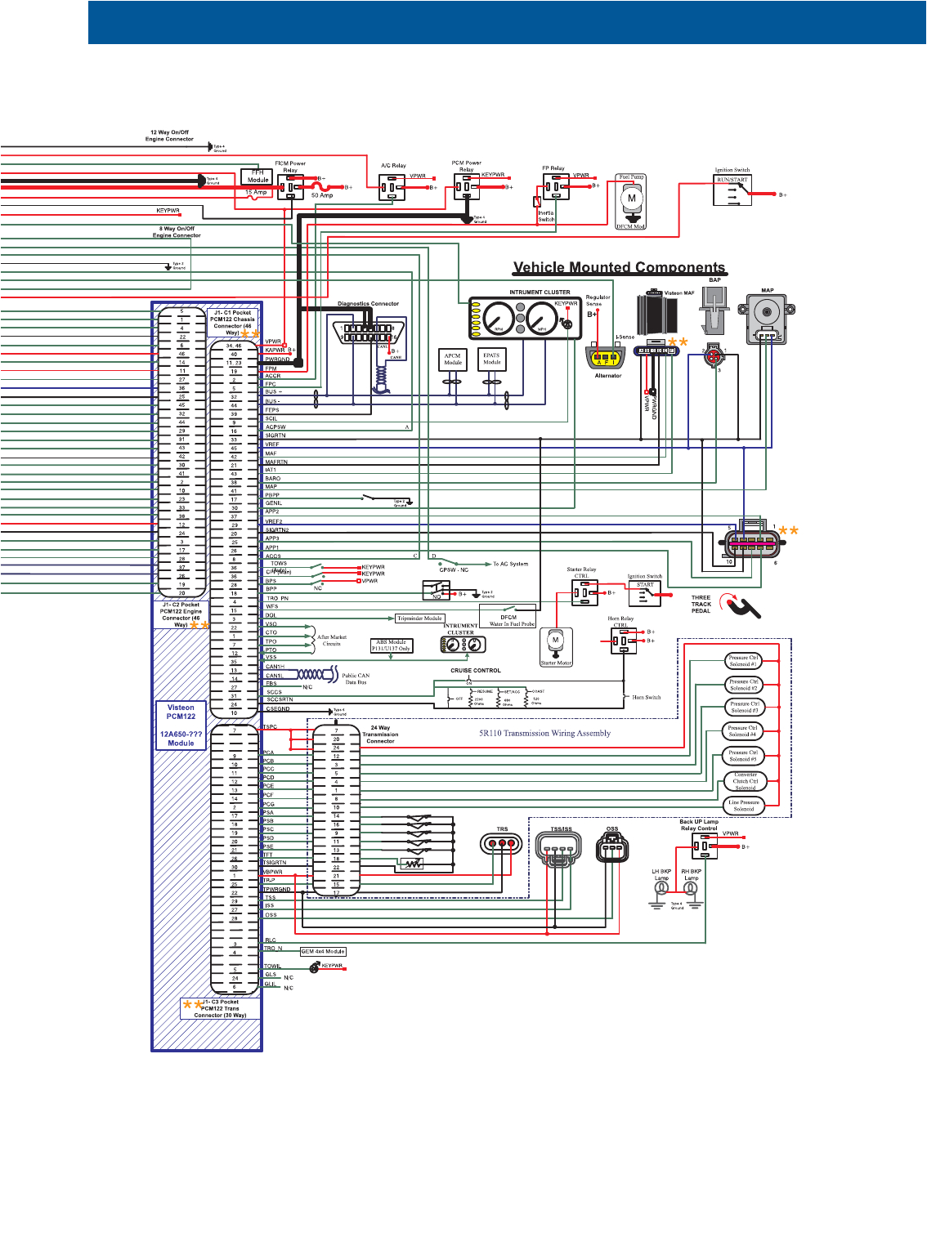Select the MAP sensor icon
Image resolution: width=927 pixels, height=1237 pixels.
coord(767,314)
